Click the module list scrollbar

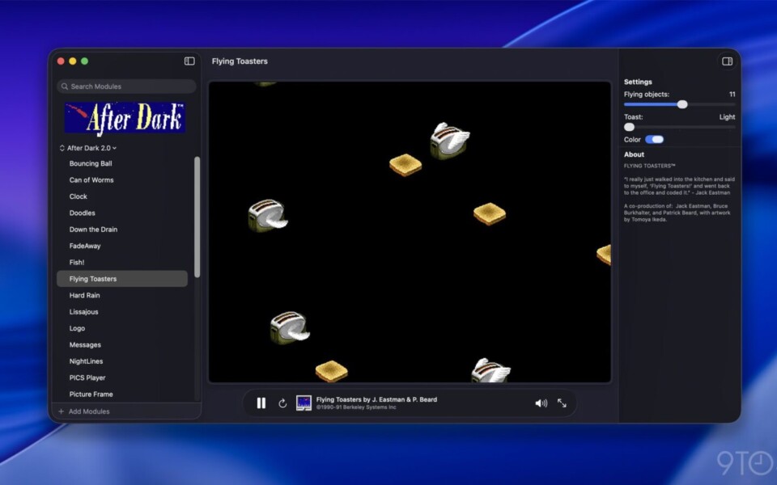click(x=197, y=217)
